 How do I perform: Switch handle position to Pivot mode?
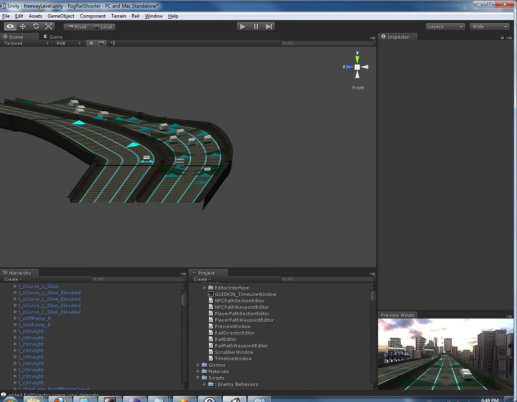(76, 26)
